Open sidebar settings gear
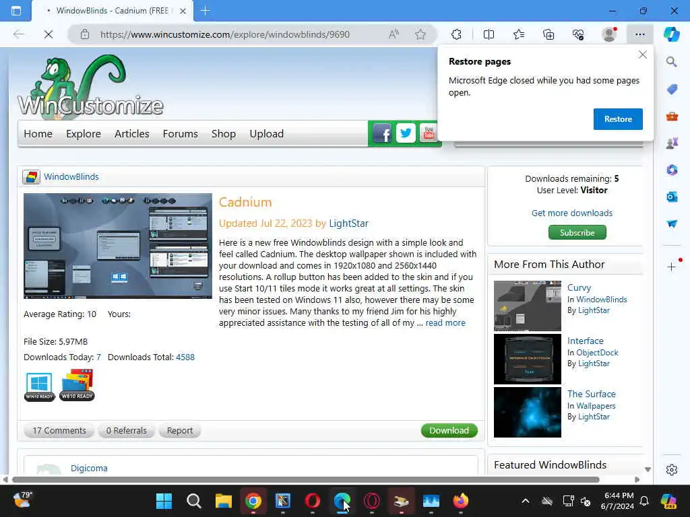Viewport: 690px width, 517px height. coord(672,470)
